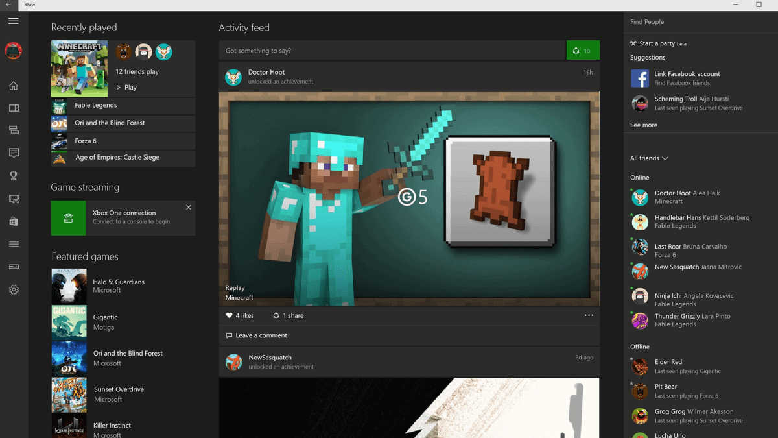Open Pit Bear offline friend

[701, 391]
